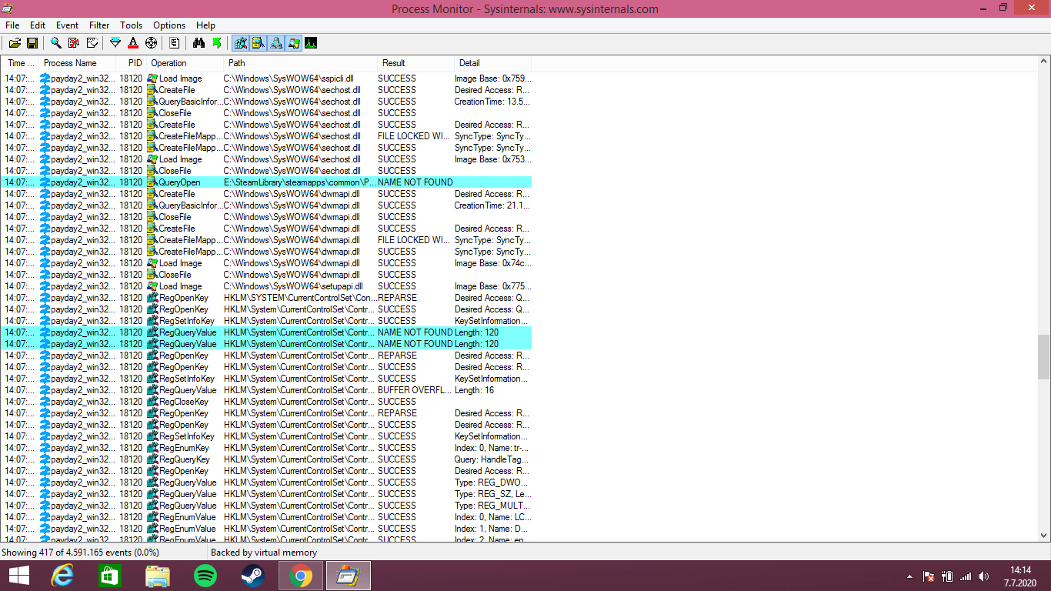Switch to Spotify on the taskbar
This screenshot has width=1051, height=591.
point(205,576)
